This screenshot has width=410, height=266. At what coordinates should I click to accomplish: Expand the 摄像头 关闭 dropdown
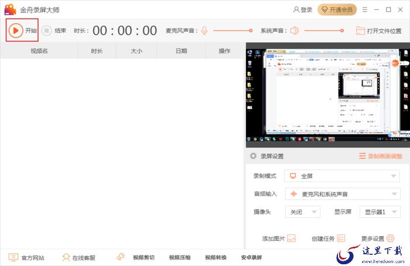tap(303, 212)
